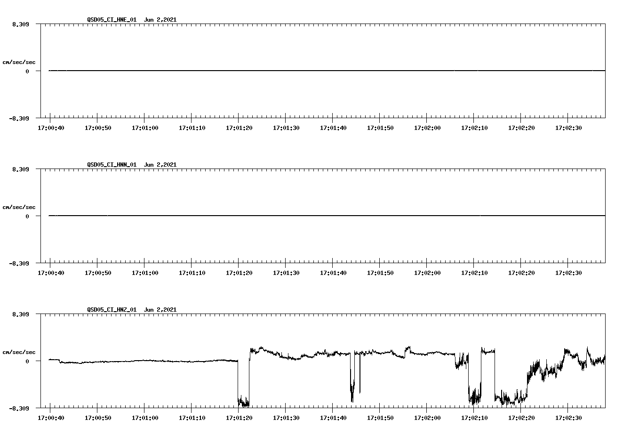
Task: Click the -8.309 lower limit of HNN plot
Action: (x=19, y=264)
